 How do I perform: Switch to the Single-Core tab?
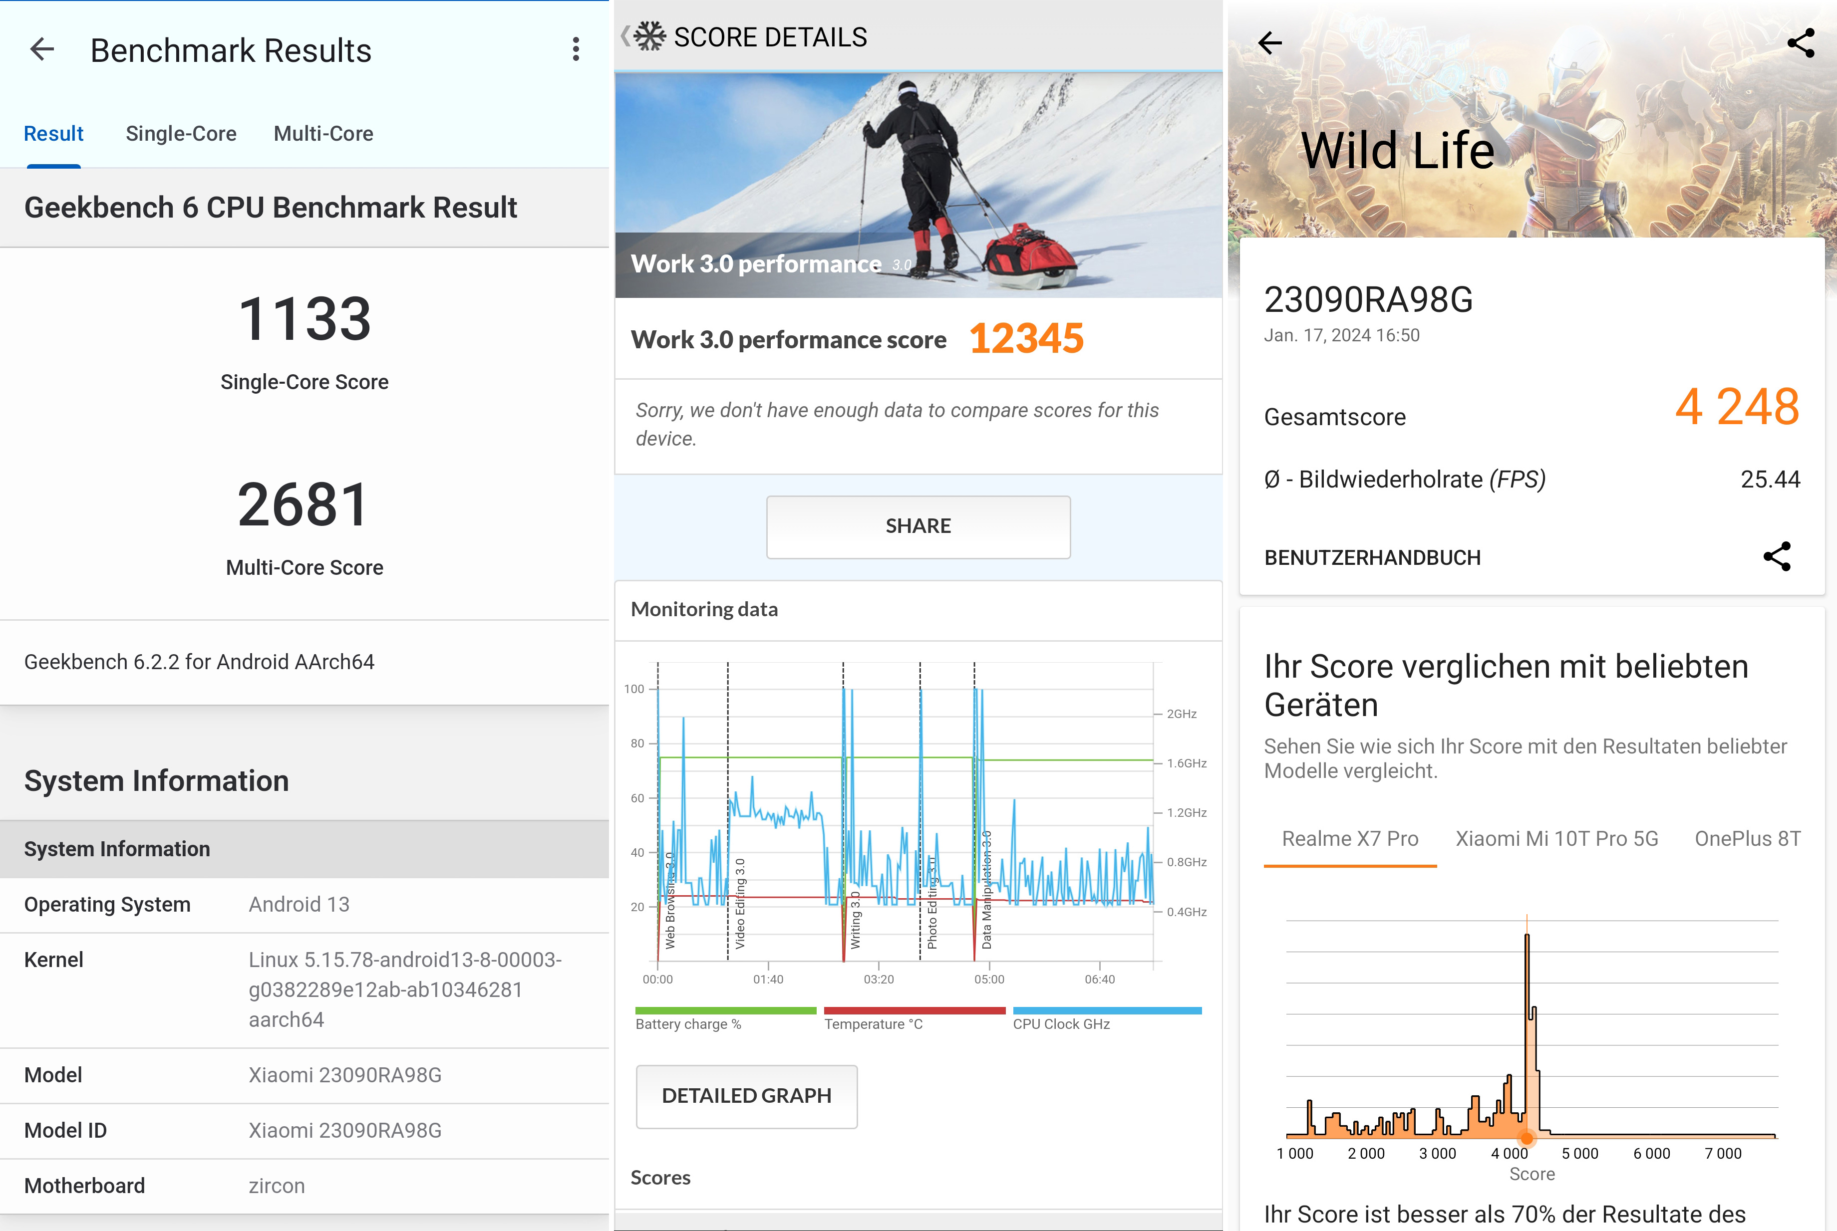click(181, 133)
